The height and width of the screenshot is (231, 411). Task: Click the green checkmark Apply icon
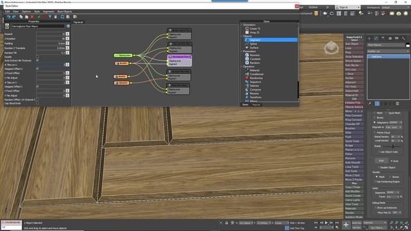[39, 17]
